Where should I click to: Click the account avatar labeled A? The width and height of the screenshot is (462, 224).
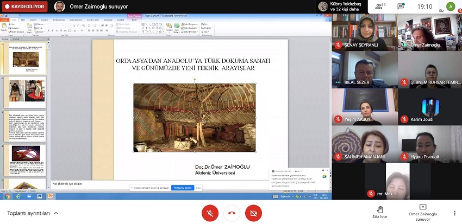coord(450,7)
